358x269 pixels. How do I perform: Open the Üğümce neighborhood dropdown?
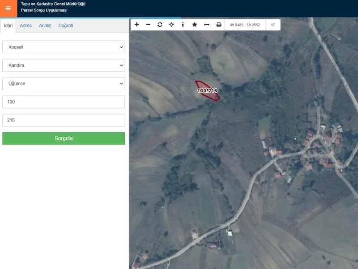coord(64,83)
